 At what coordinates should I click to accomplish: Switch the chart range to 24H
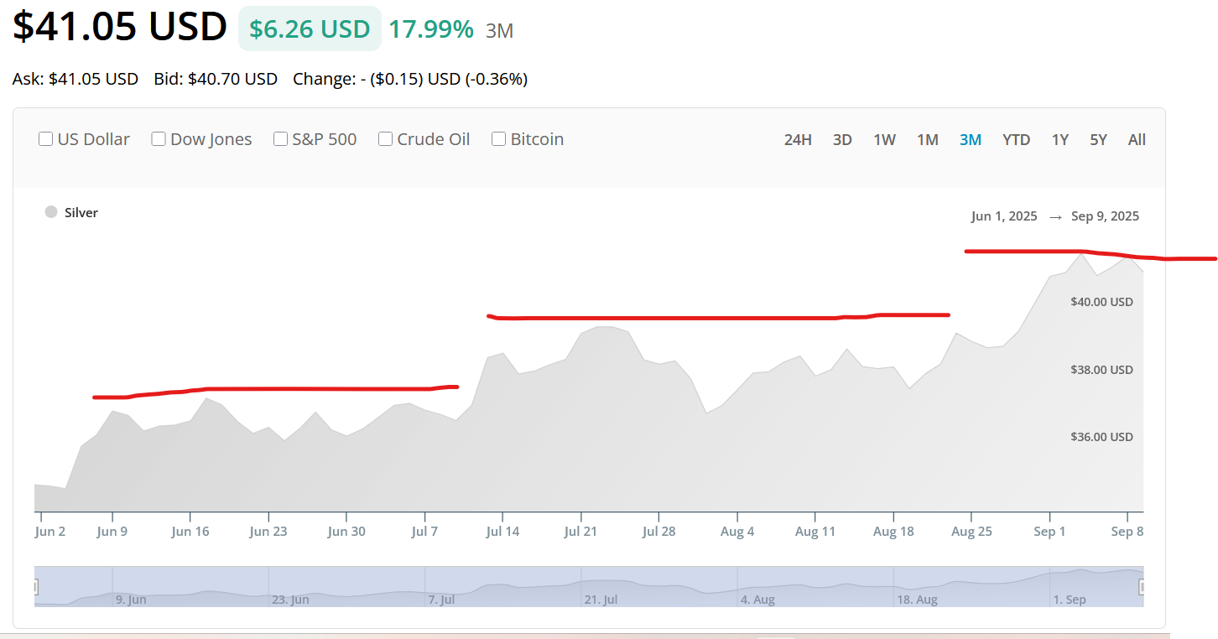(798, 140)
